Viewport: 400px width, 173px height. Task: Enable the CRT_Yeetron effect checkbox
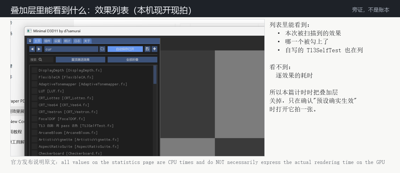[x=34, y=112]
